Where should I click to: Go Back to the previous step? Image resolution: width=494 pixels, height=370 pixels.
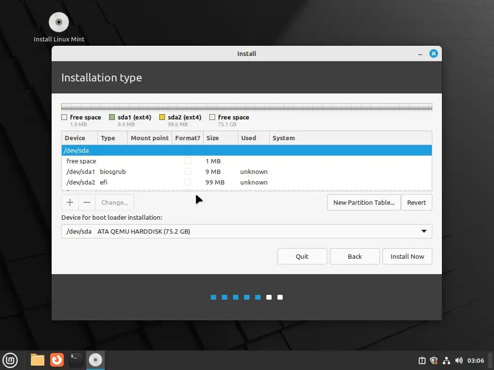355,256
